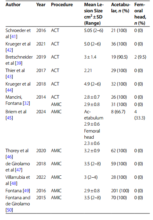Image resolution: width=153 pixels, height=220 pixels.
Task: Follow reference 39 for Bretschneider et al
Action: coord(18,63)
